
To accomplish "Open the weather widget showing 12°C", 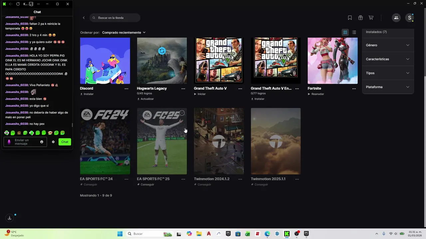I will [14, 233].
